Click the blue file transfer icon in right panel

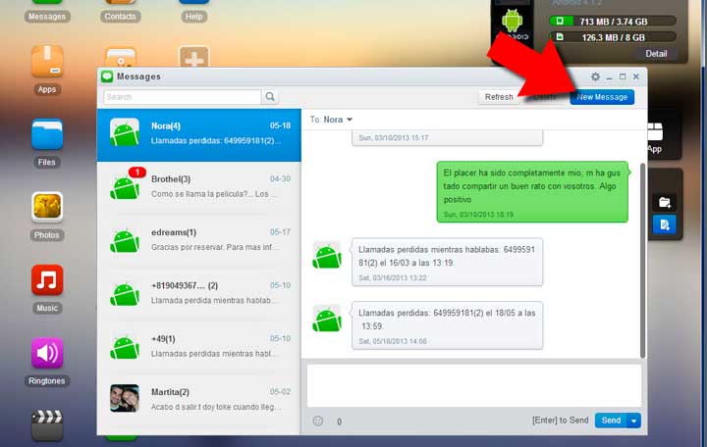point(665,224)
